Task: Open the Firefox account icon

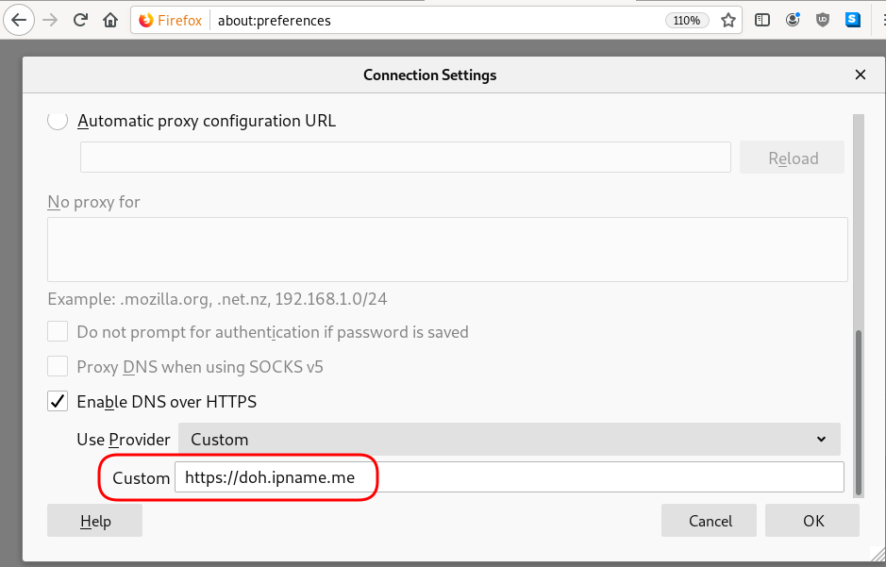Action: pyautogui.click(x=793, y=20)
